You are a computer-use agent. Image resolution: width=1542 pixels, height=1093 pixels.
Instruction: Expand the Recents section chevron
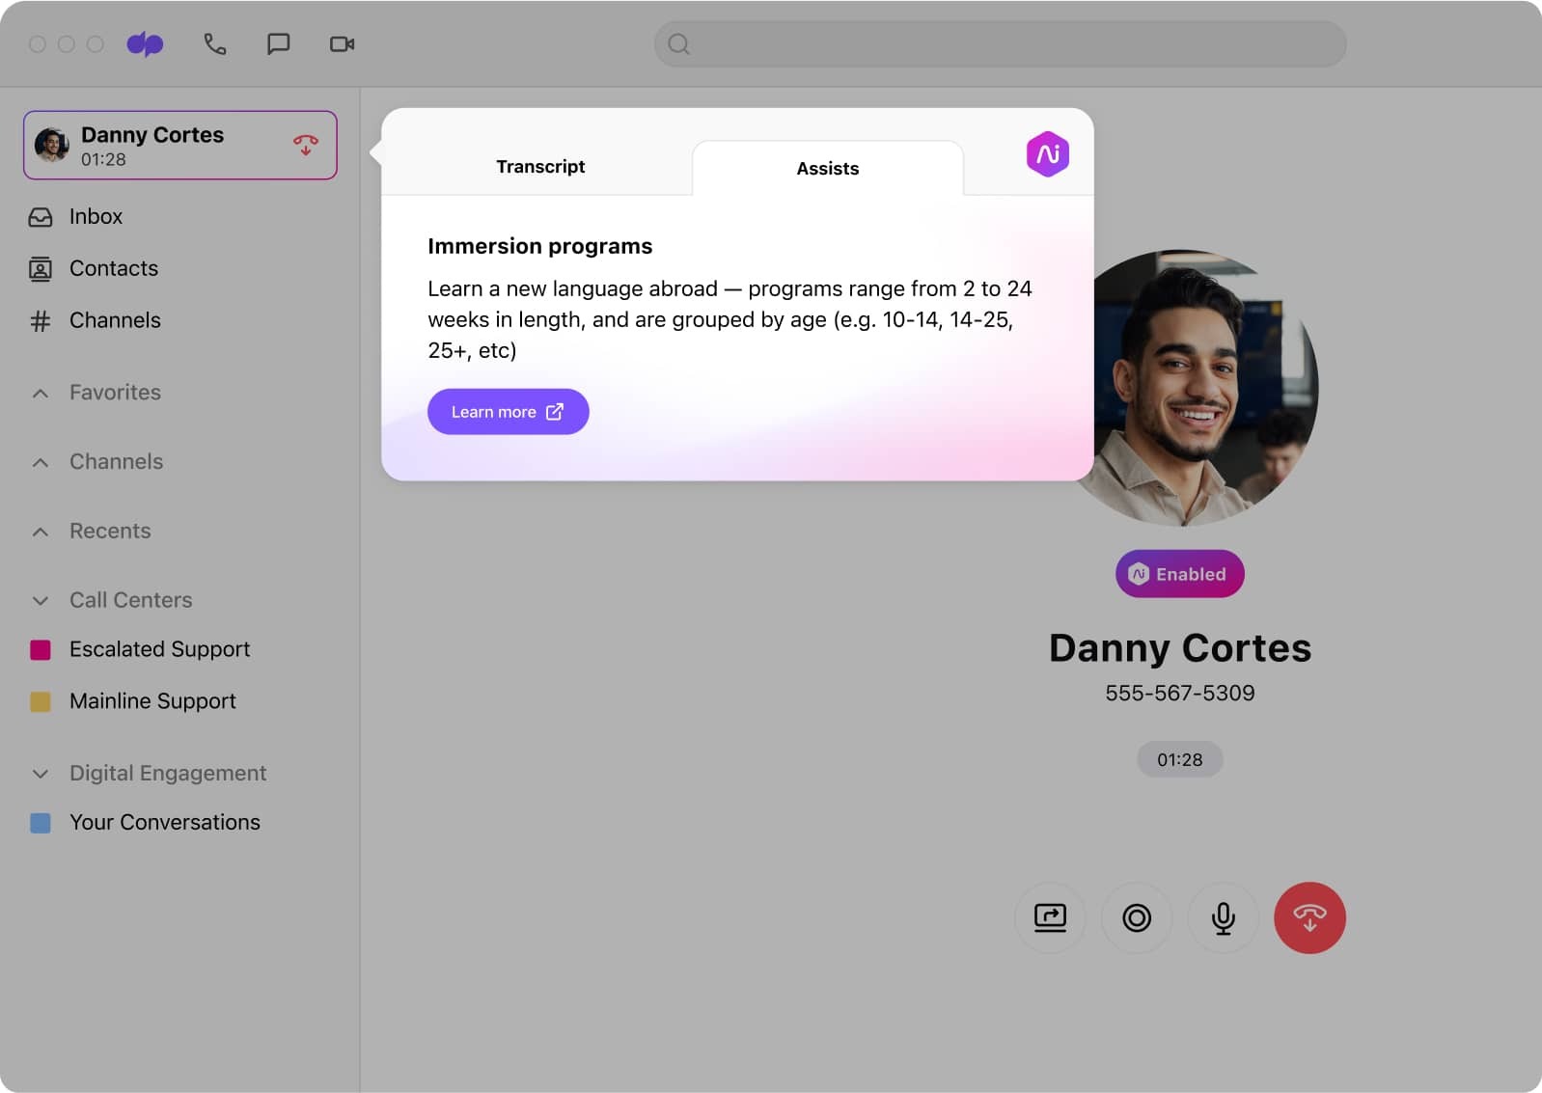(x=41, y=532)
